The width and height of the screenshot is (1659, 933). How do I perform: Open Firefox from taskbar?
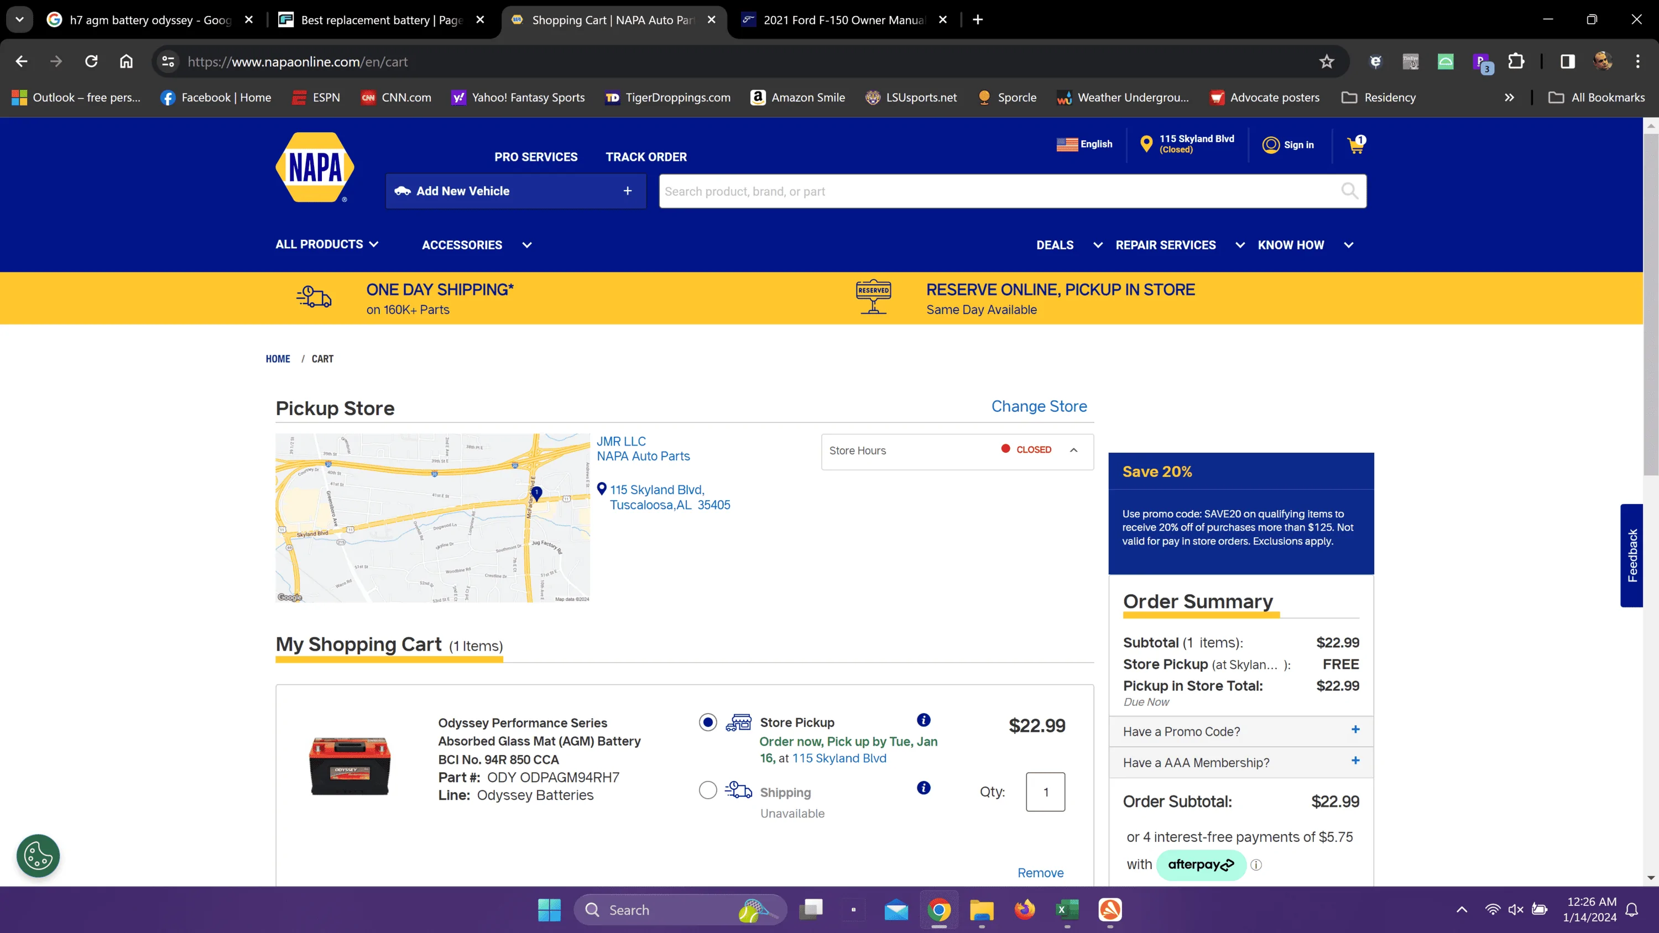(1025, 910)
